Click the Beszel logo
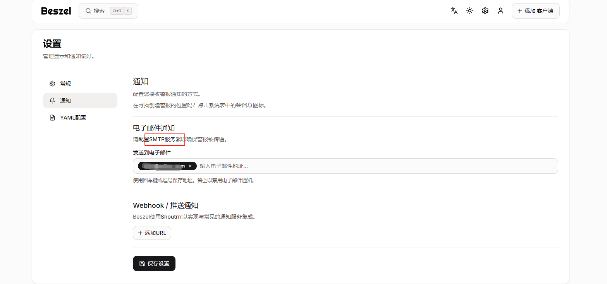607x284 pixels. click(x=56, y=11)
